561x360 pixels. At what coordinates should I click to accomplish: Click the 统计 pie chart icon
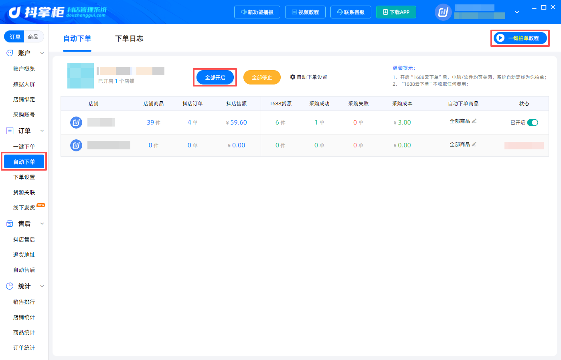pyautogui.click(x=10, y=286)
